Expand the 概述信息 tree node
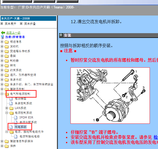Image resolution: width=158 pixels, height=149 pixels. click(x=2, y=42)
